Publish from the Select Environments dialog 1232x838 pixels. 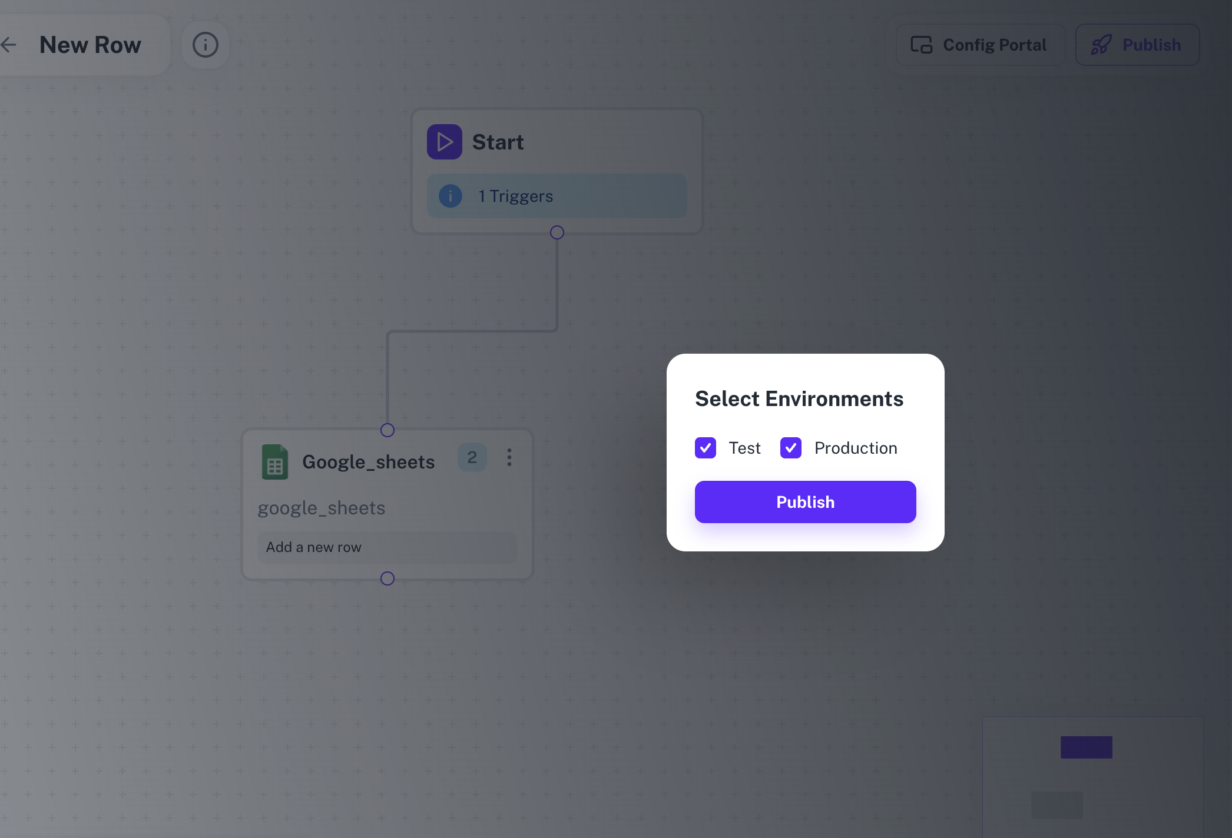(805, 501)
